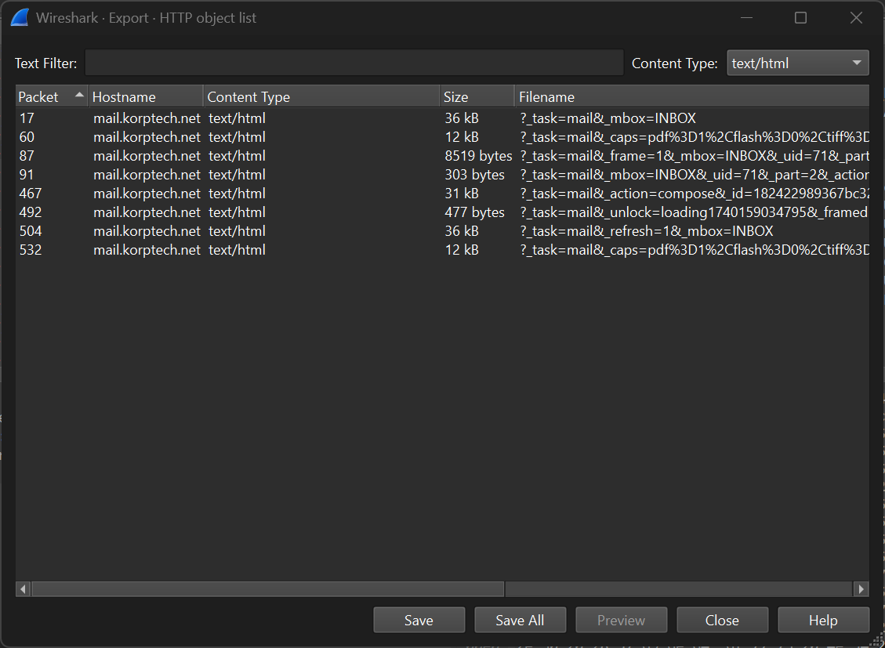The width and height of the screenshot is (885, 648).
Task: Click filename ?_task=mail&_mbox=INBOX
Action: coord(608,118)
